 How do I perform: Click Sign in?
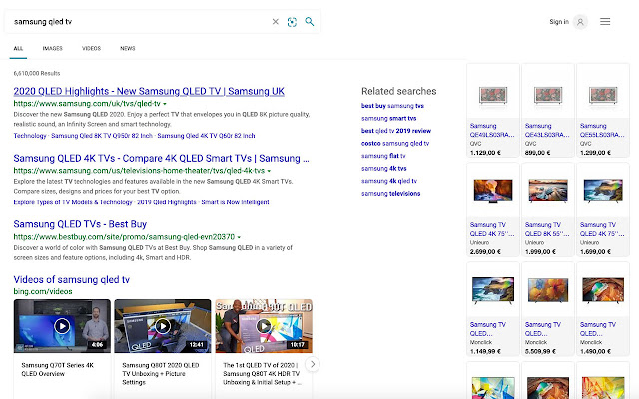559,22
